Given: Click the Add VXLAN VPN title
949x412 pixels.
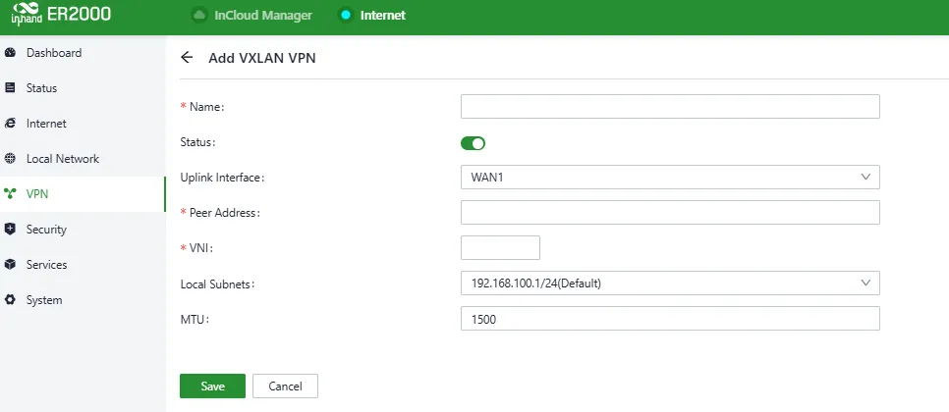Looking at the screenshot, I should point(262,58).
